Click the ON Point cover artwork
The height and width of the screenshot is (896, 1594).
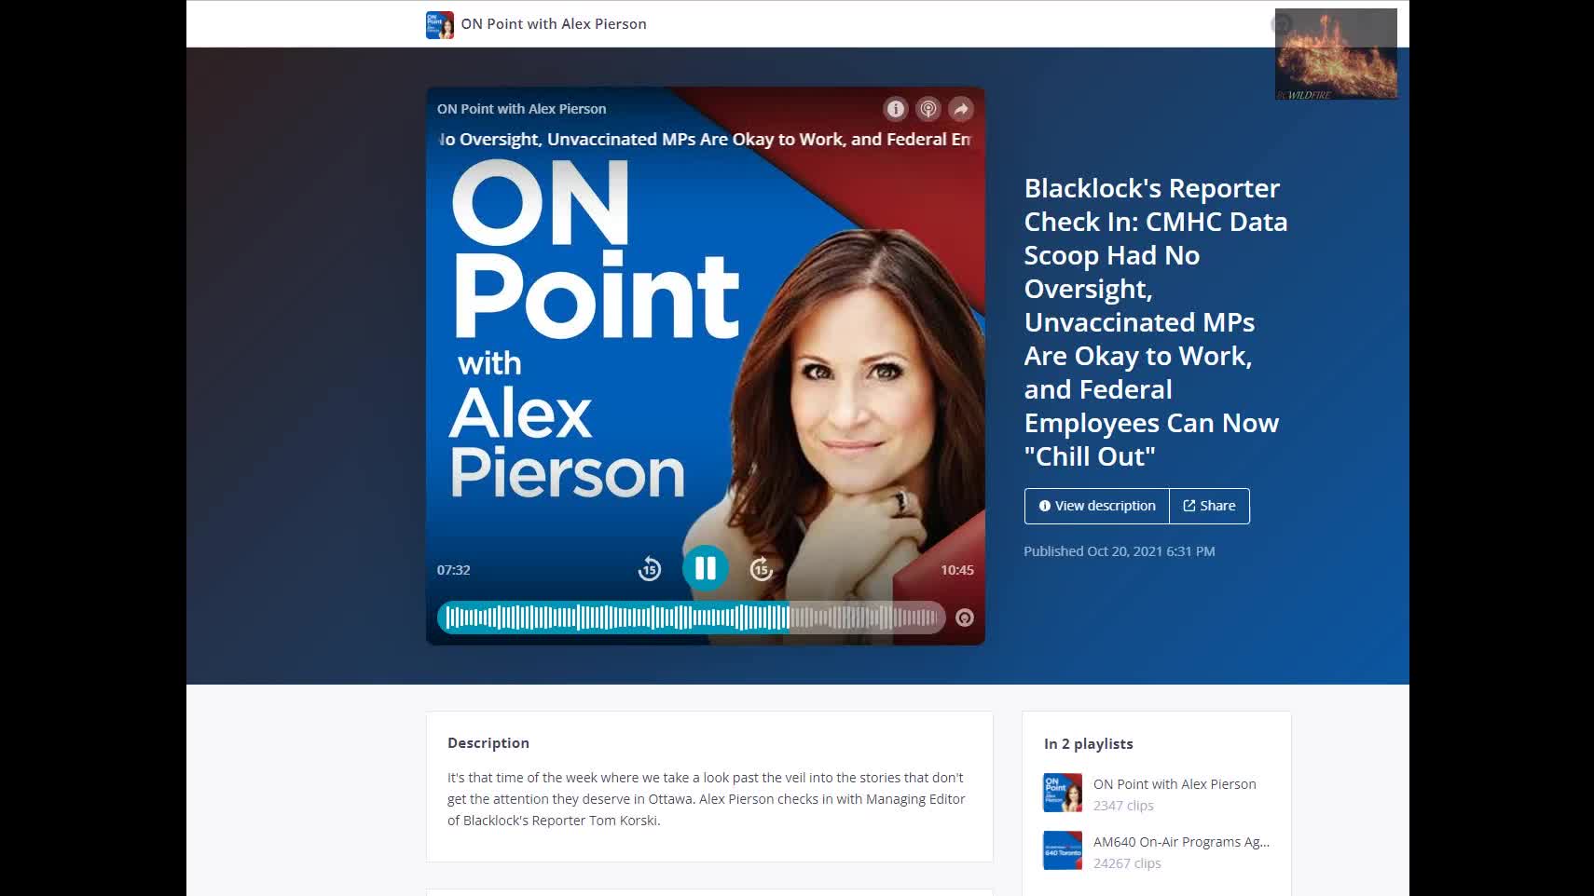point(706,366)
